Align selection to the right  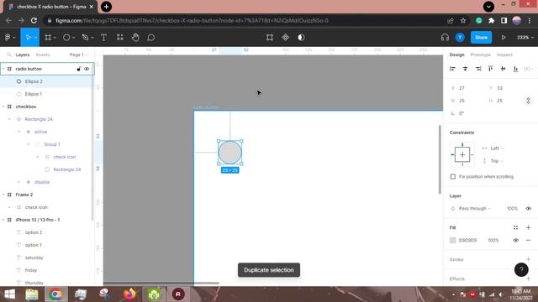478,69
